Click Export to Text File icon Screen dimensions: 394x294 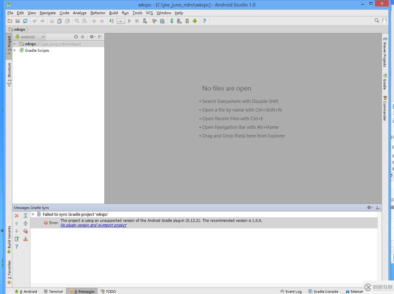[x=17, y=239]
